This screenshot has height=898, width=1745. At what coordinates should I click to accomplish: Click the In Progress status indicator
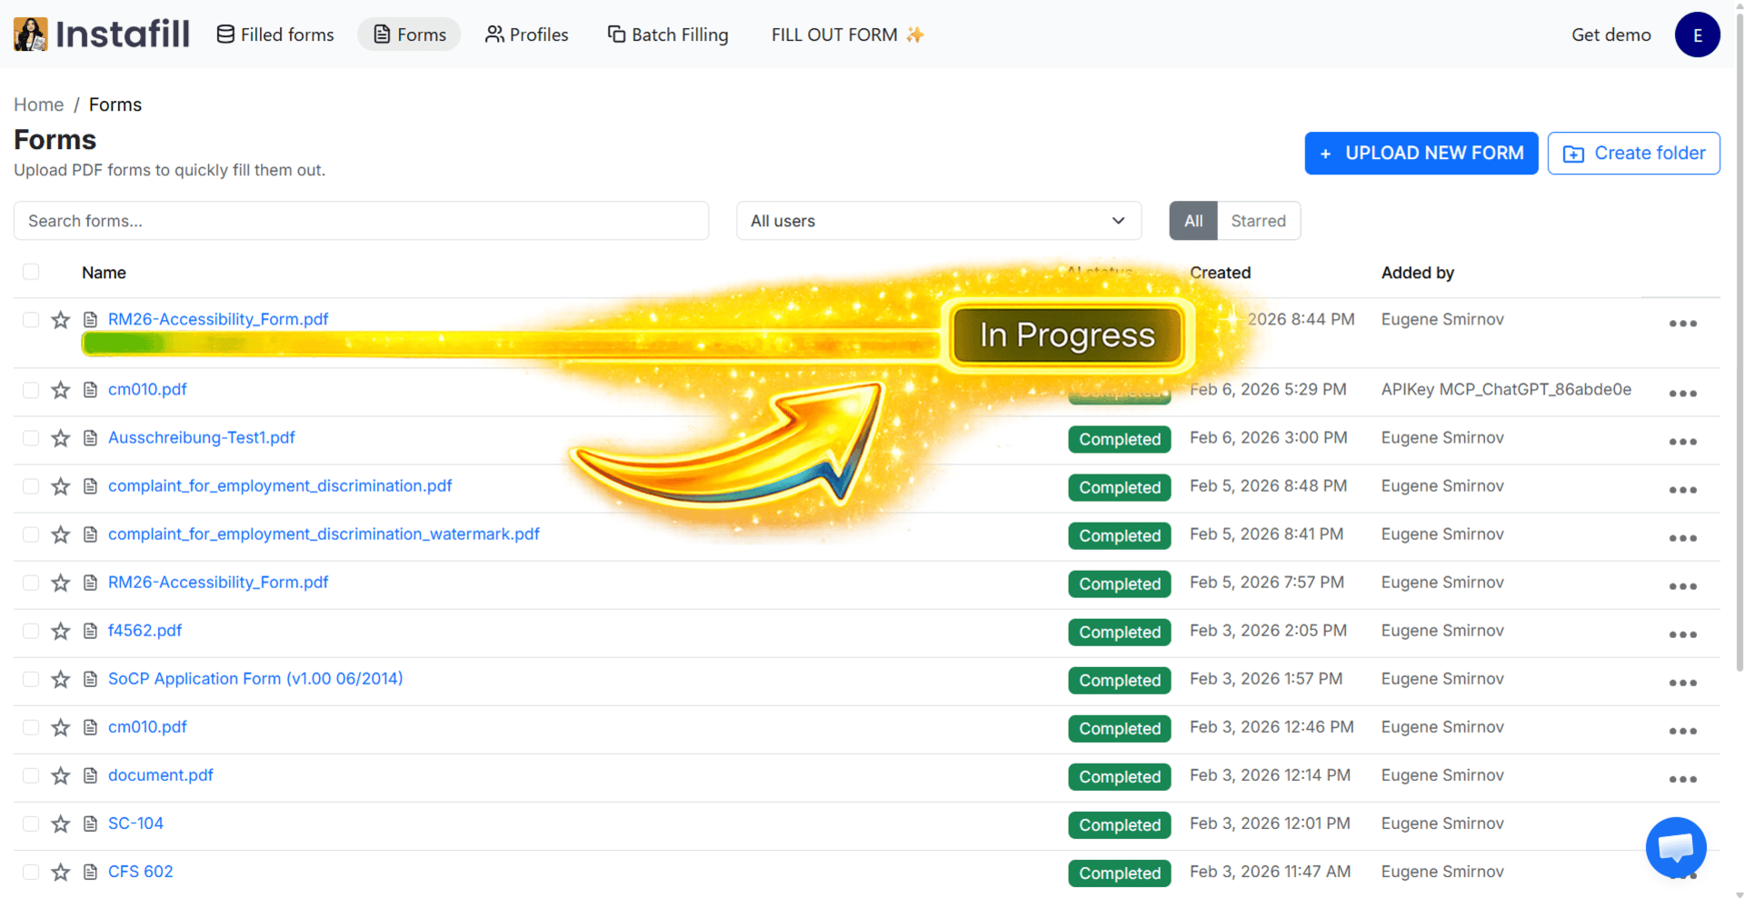pos(1067,334)
